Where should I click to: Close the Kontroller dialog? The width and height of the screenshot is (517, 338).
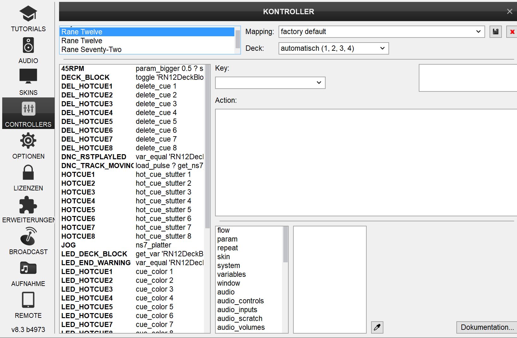coord(509,11)
